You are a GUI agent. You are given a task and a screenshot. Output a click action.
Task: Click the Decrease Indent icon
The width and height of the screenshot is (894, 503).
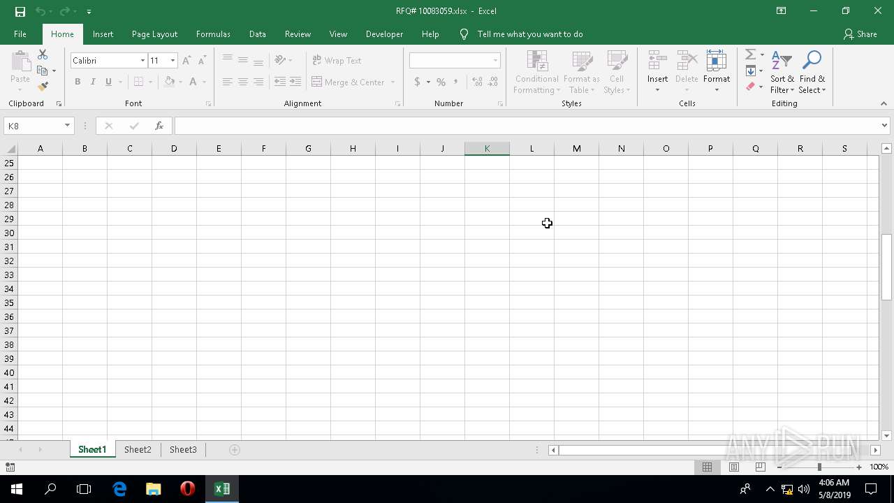click(280, 82)
